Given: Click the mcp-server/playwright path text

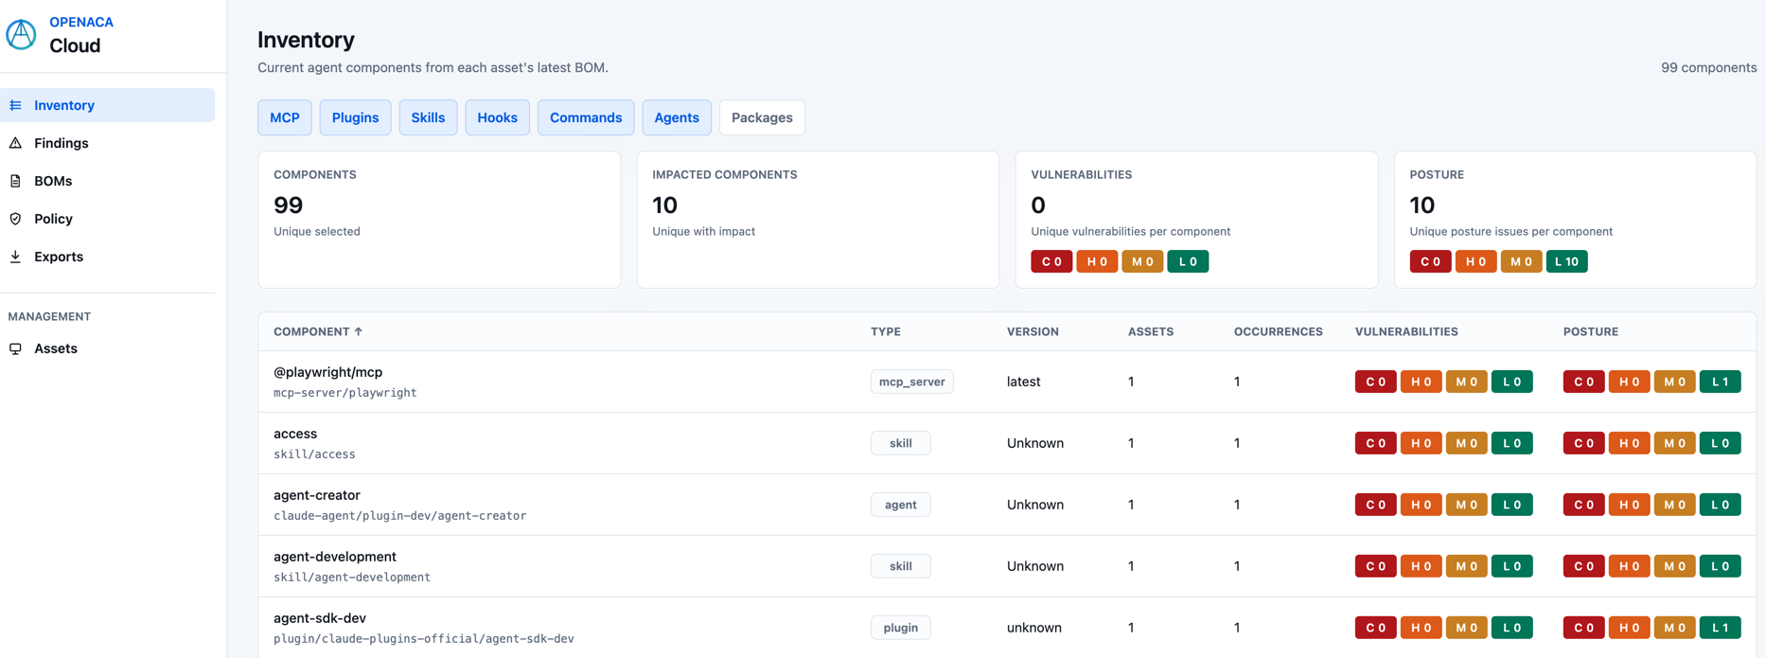Looking at the screenshot, I should [x=345, y=393].
